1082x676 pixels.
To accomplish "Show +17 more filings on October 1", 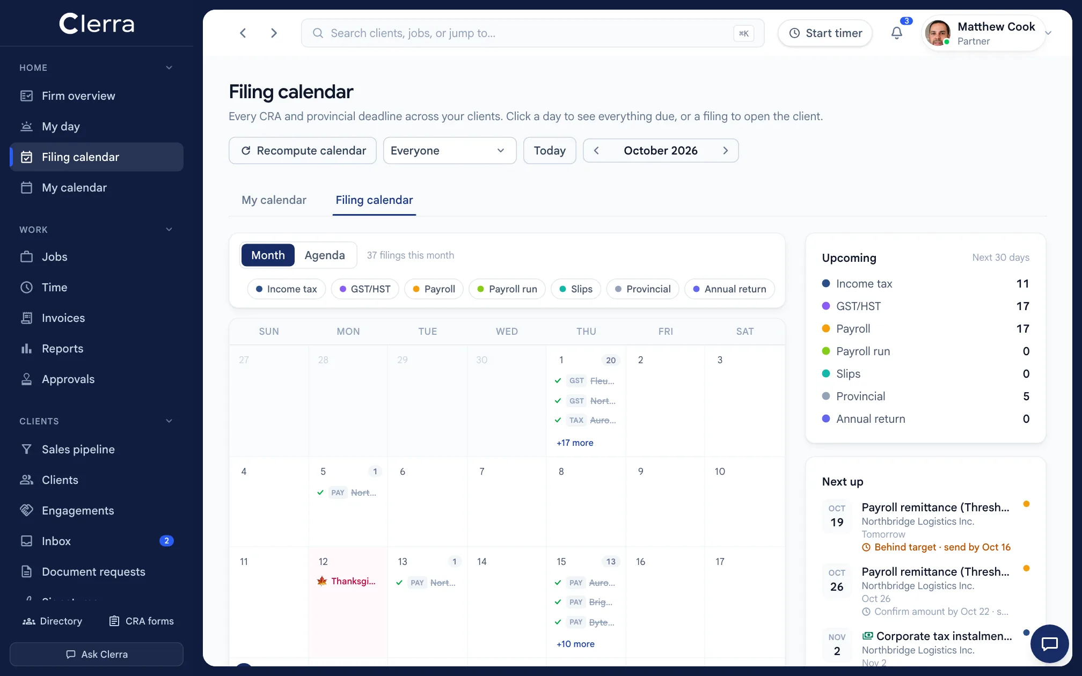I will [x=575, y=443].
